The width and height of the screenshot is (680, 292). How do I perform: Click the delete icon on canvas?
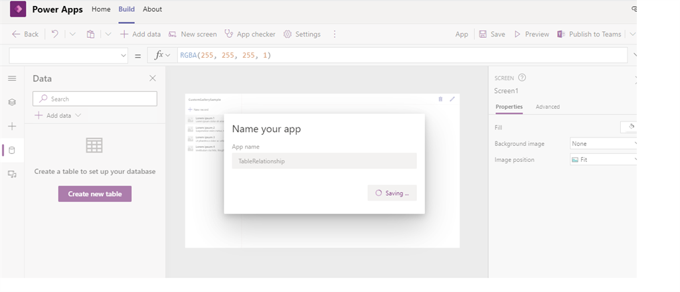coord(441,99)
